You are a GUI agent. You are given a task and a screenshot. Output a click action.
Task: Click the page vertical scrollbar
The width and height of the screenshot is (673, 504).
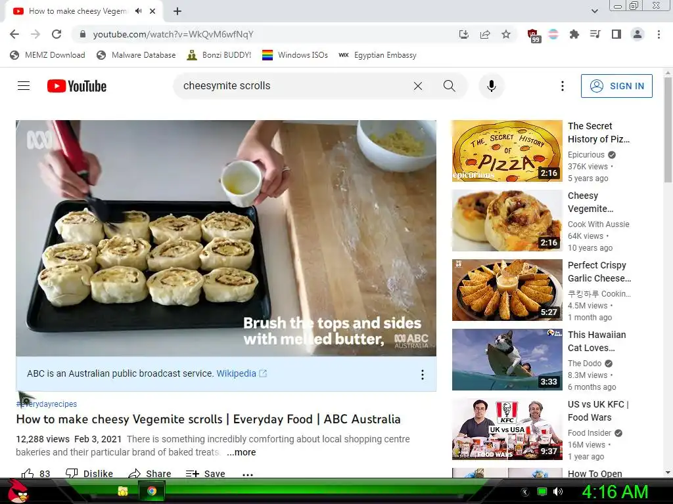click(x=668, y=129)
